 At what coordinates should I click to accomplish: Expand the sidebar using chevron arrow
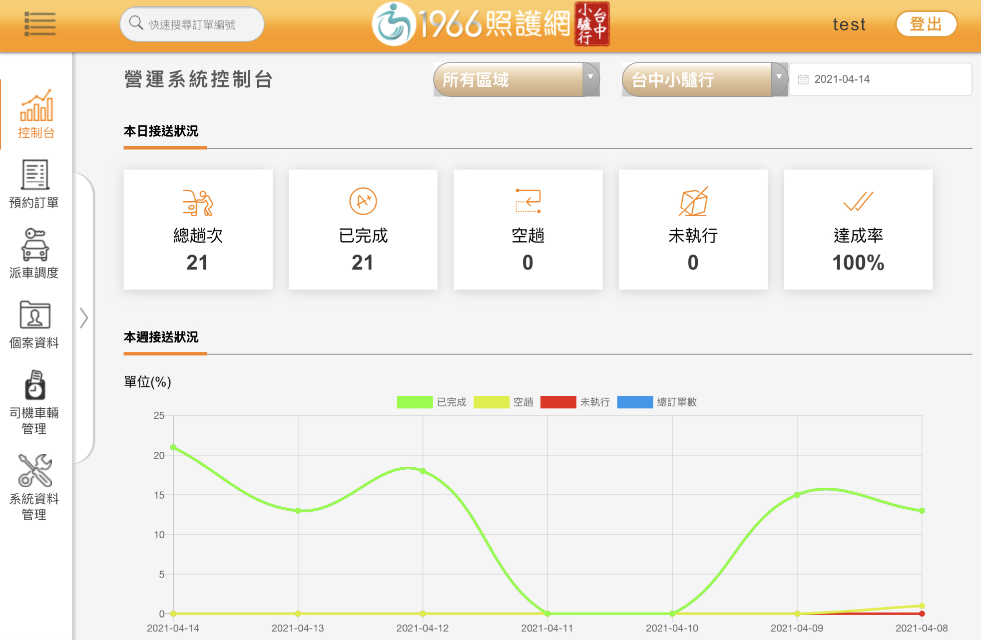[84, 318]
